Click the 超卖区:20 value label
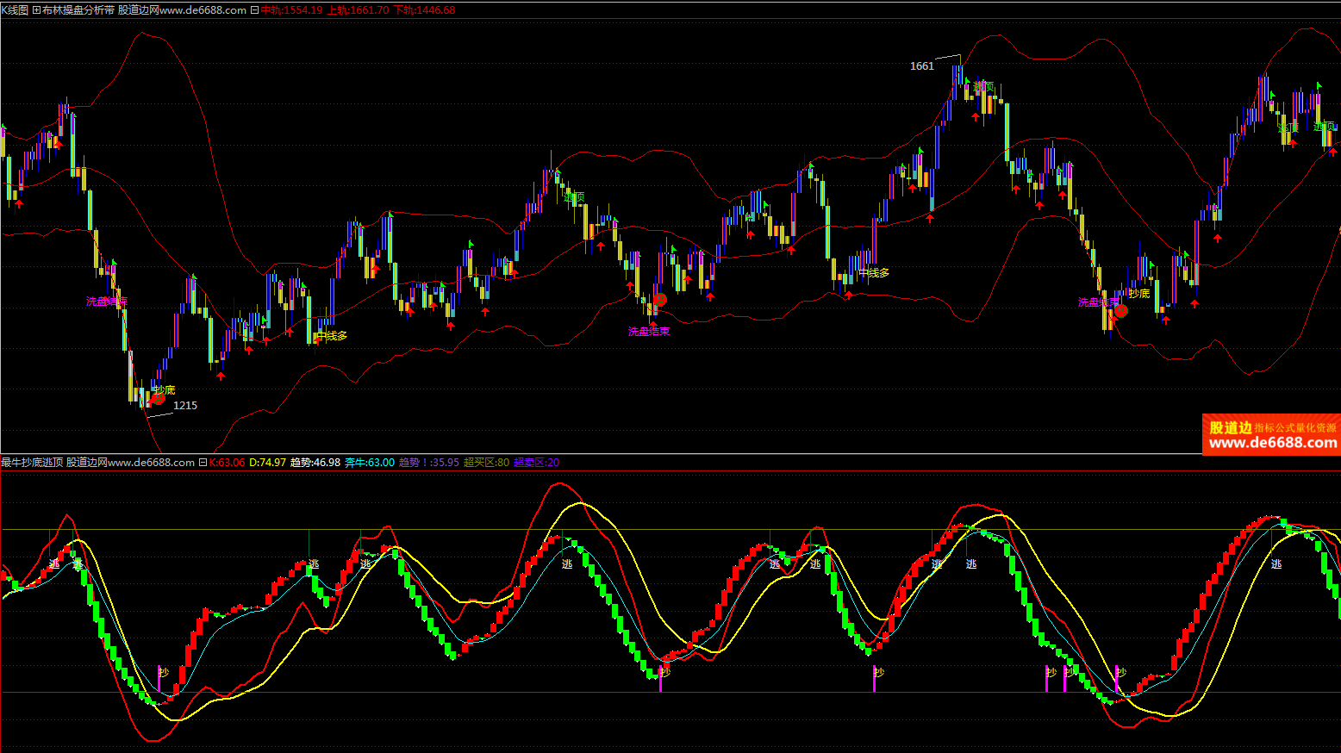Image resolution: width=1341 pixels, height=753 pixels. click(536, 463)
